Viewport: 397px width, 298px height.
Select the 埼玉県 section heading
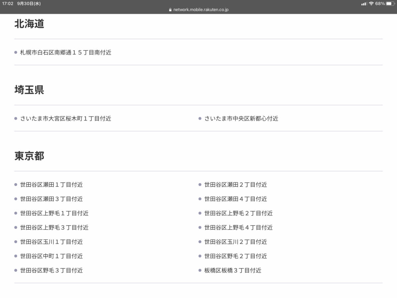tap(29, 90)
